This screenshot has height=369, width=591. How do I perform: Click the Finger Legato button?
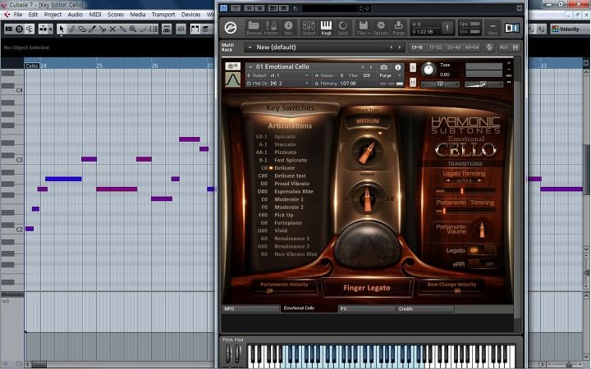click(367, 288)
